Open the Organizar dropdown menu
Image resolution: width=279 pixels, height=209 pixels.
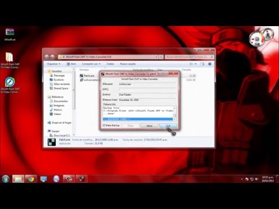click(x=53, y=64)
